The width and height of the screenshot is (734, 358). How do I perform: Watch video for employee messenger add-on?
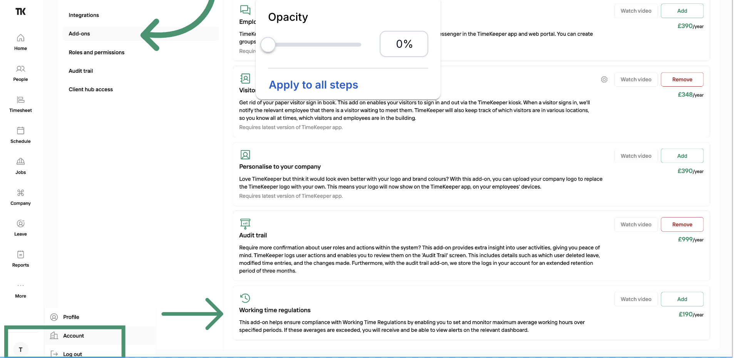point(636,11)
